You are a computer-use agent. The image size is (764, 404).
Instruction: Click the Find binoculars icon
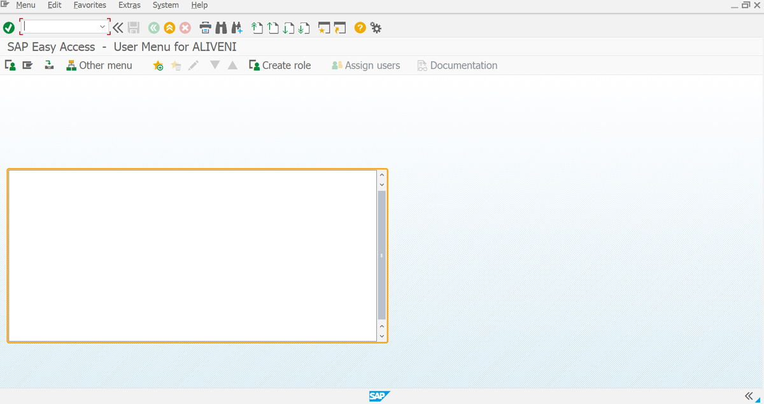tap(221, 27)
